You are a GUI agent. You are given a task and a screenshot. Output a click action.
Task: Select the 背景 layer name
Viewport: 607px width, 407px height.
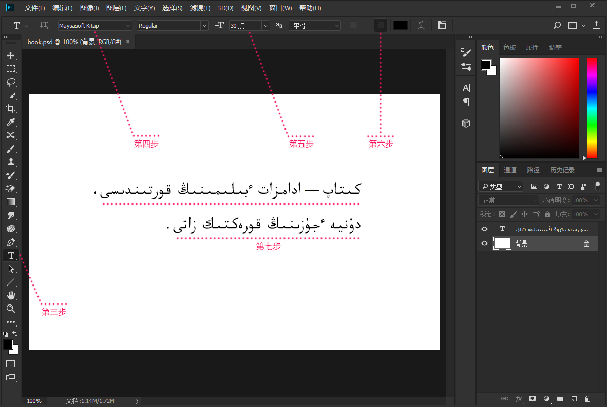[521, 243]
